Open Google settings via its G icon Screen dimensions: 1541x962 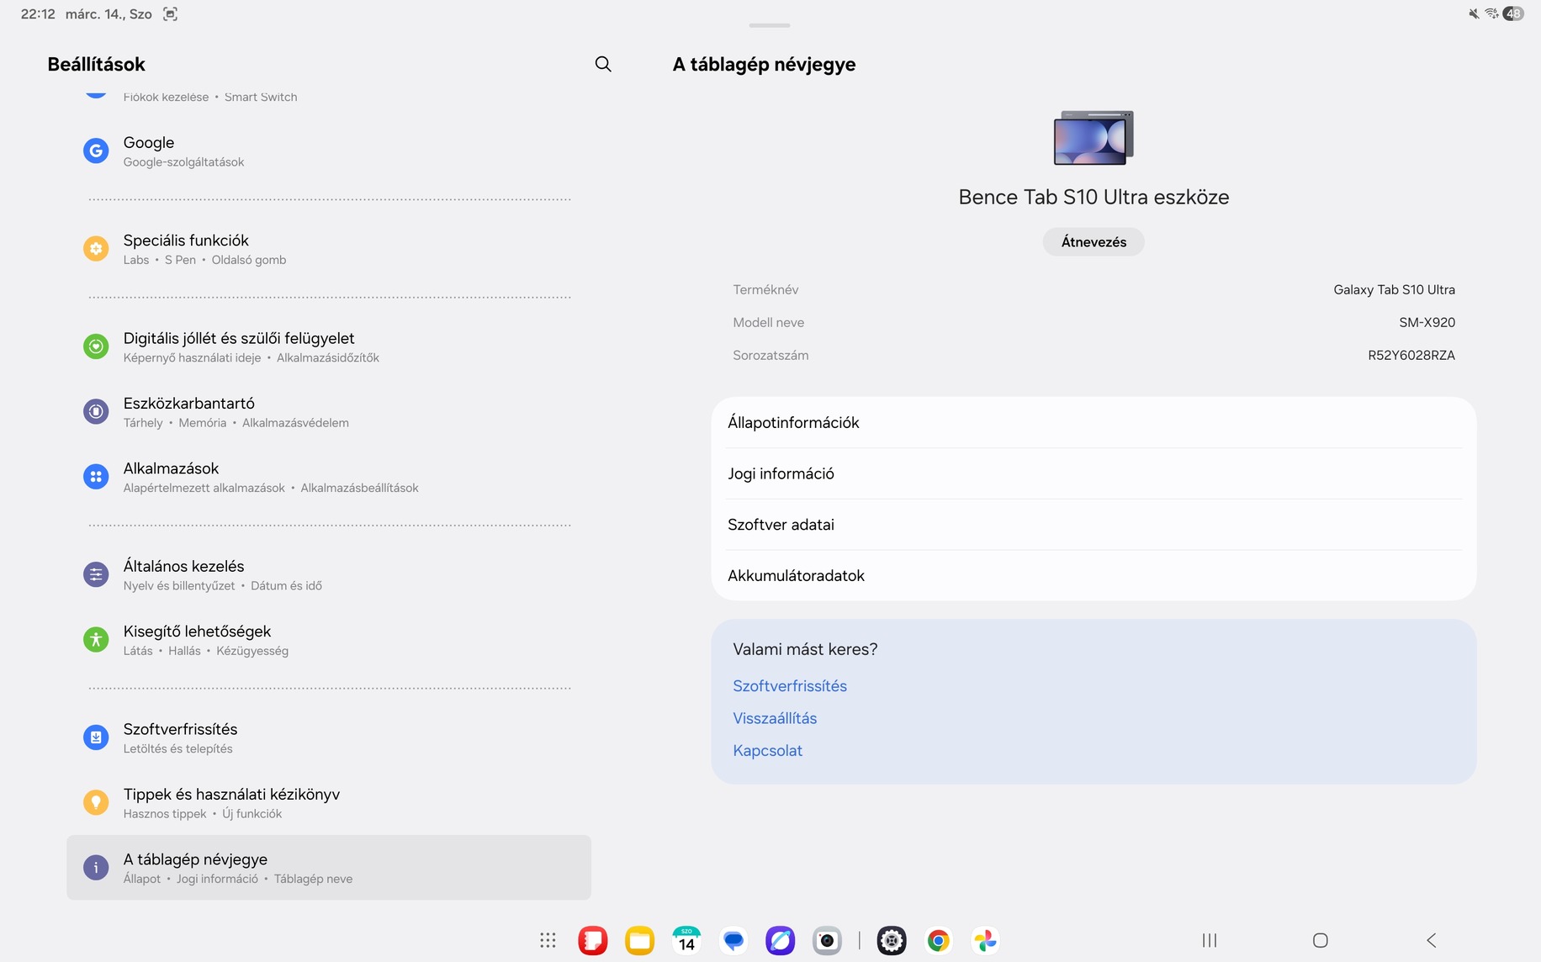click(96, 151)
